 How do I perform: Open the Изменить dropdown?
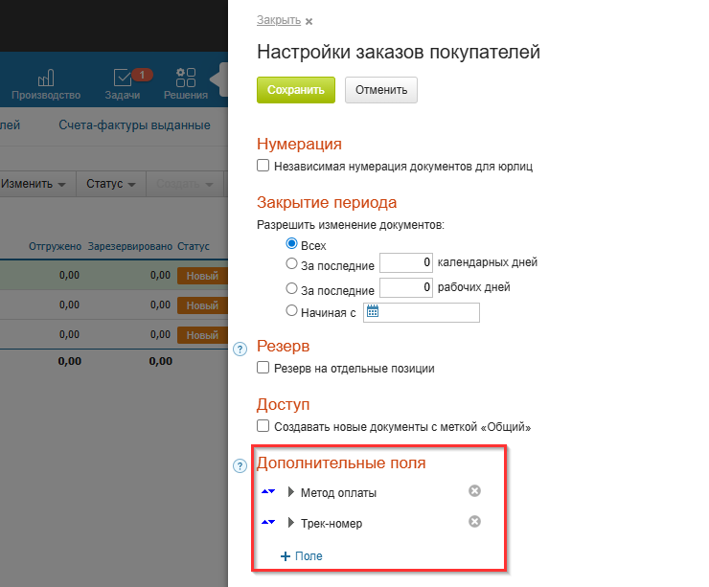(37, 184)
